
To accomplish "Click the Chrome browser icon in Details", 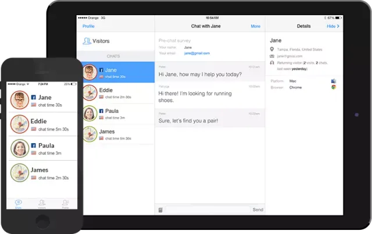I will tap(334, 87).
